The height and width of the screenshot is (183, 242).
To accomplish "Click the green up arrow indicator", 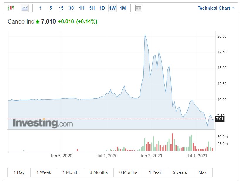I will click(x=38, y=21).
